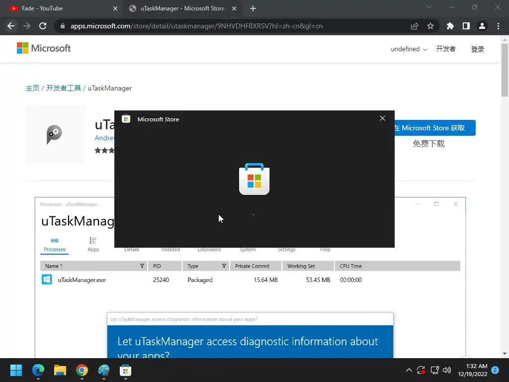Click the 在 Microsoft Store 获取 button
509x382 pixels.
pyautogui.click(x=435, y=128)
